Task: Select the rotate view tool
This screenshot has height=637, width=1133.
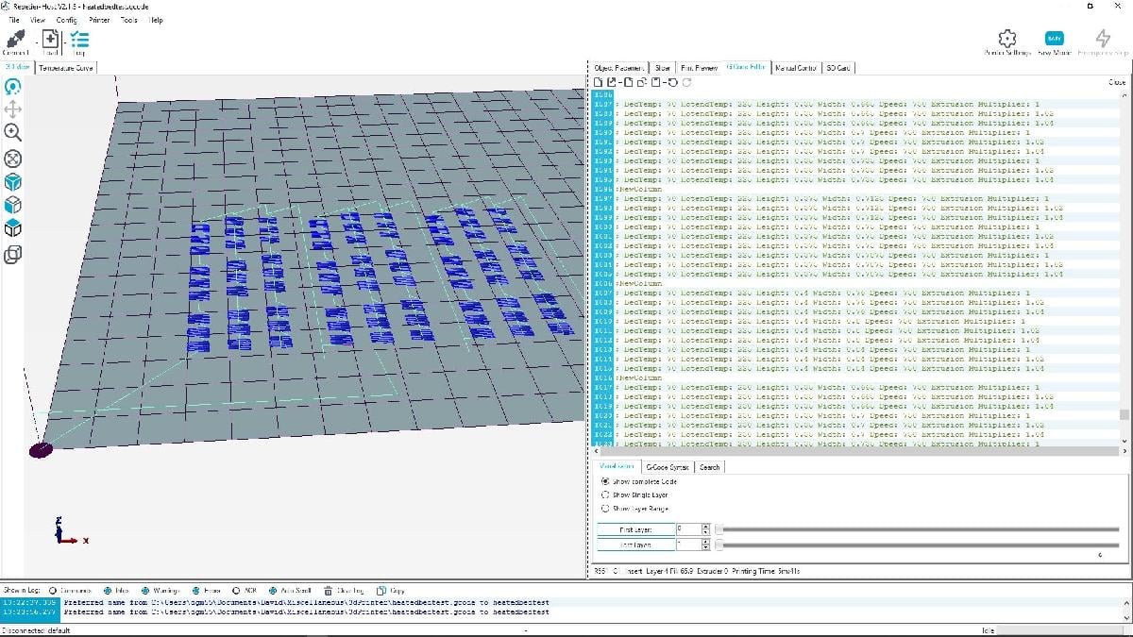Action: (13, 87)
